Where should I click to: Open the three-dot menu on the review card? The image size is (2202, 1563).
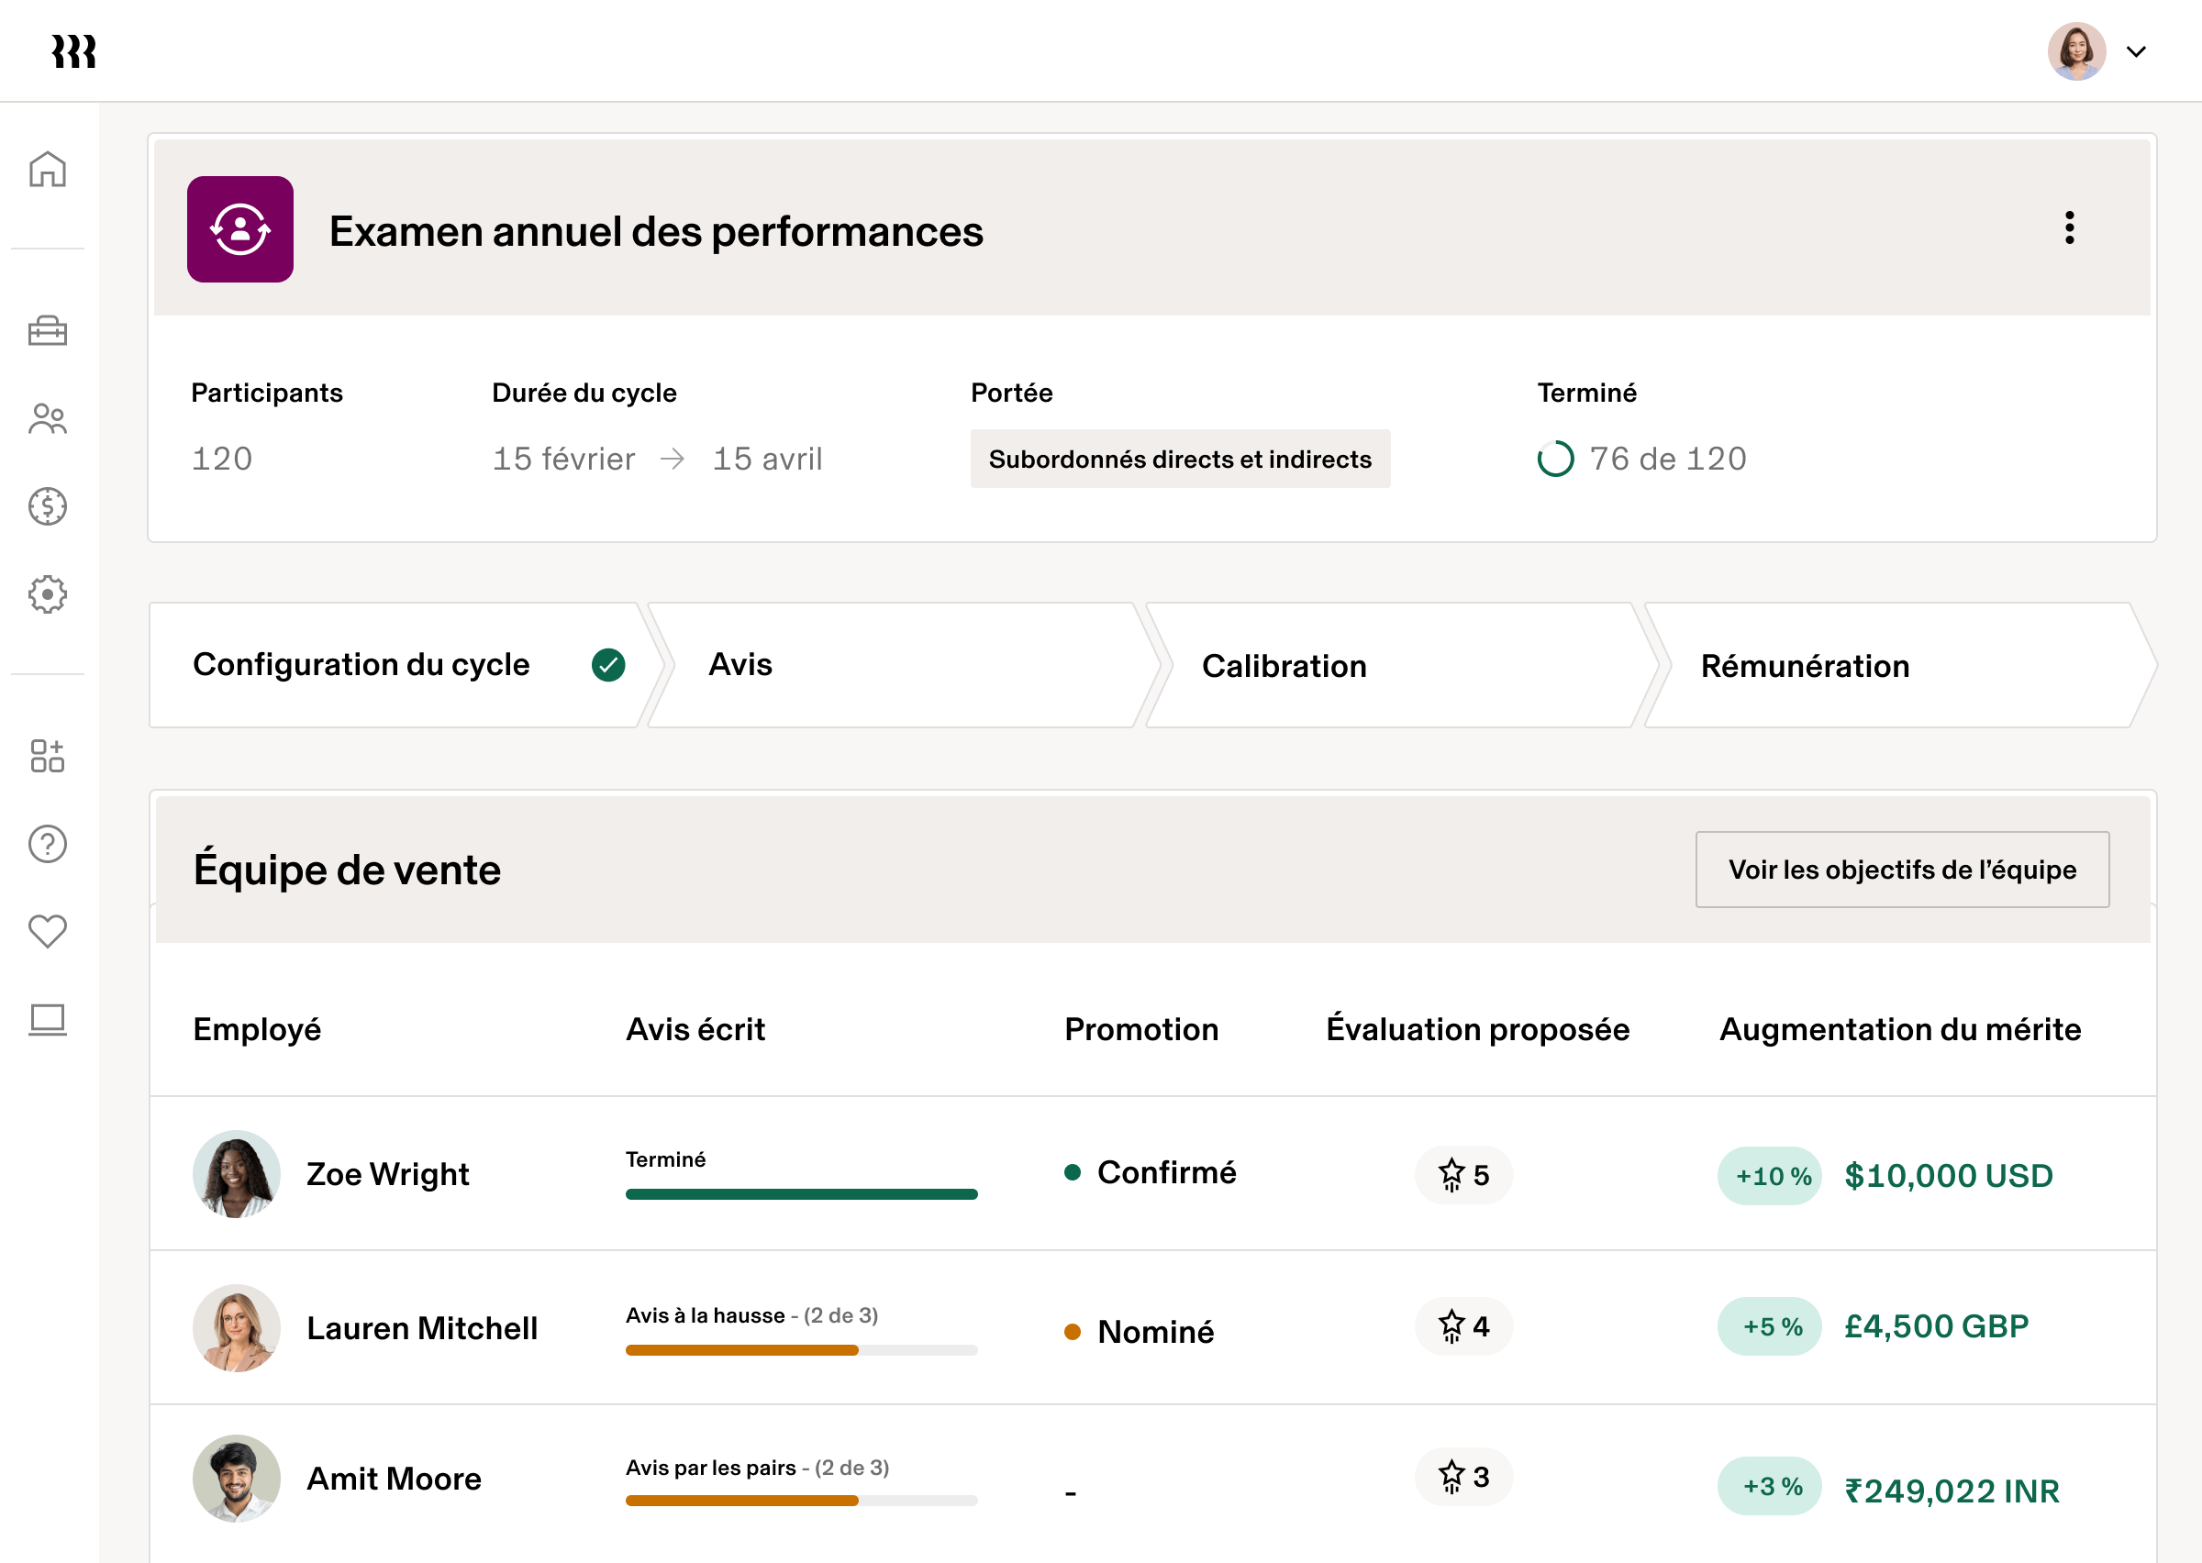[2071, 229]
